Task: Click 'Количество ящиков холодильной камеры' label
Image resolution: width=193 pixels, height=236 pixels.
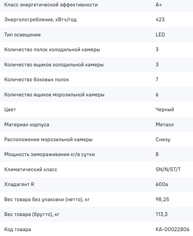Action: [54, 65]
